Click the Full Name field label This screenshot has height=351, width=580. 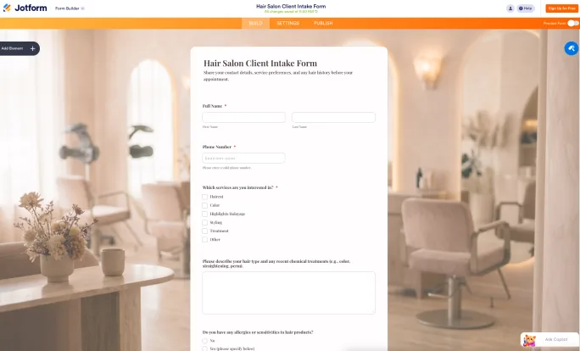[212, 106]
